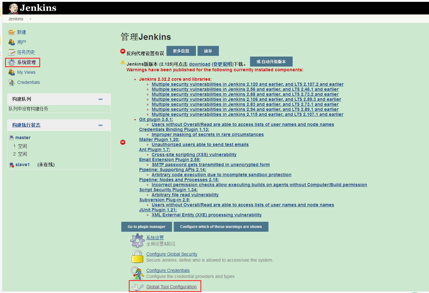Viewport: 429px width, 293px height.
Task: Collapse the 构建执行状态 panel
Action: point(100,125)
